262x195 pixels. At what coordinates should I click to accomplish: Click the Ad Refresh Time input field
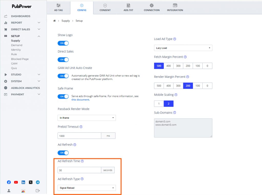tap(79, 170)
